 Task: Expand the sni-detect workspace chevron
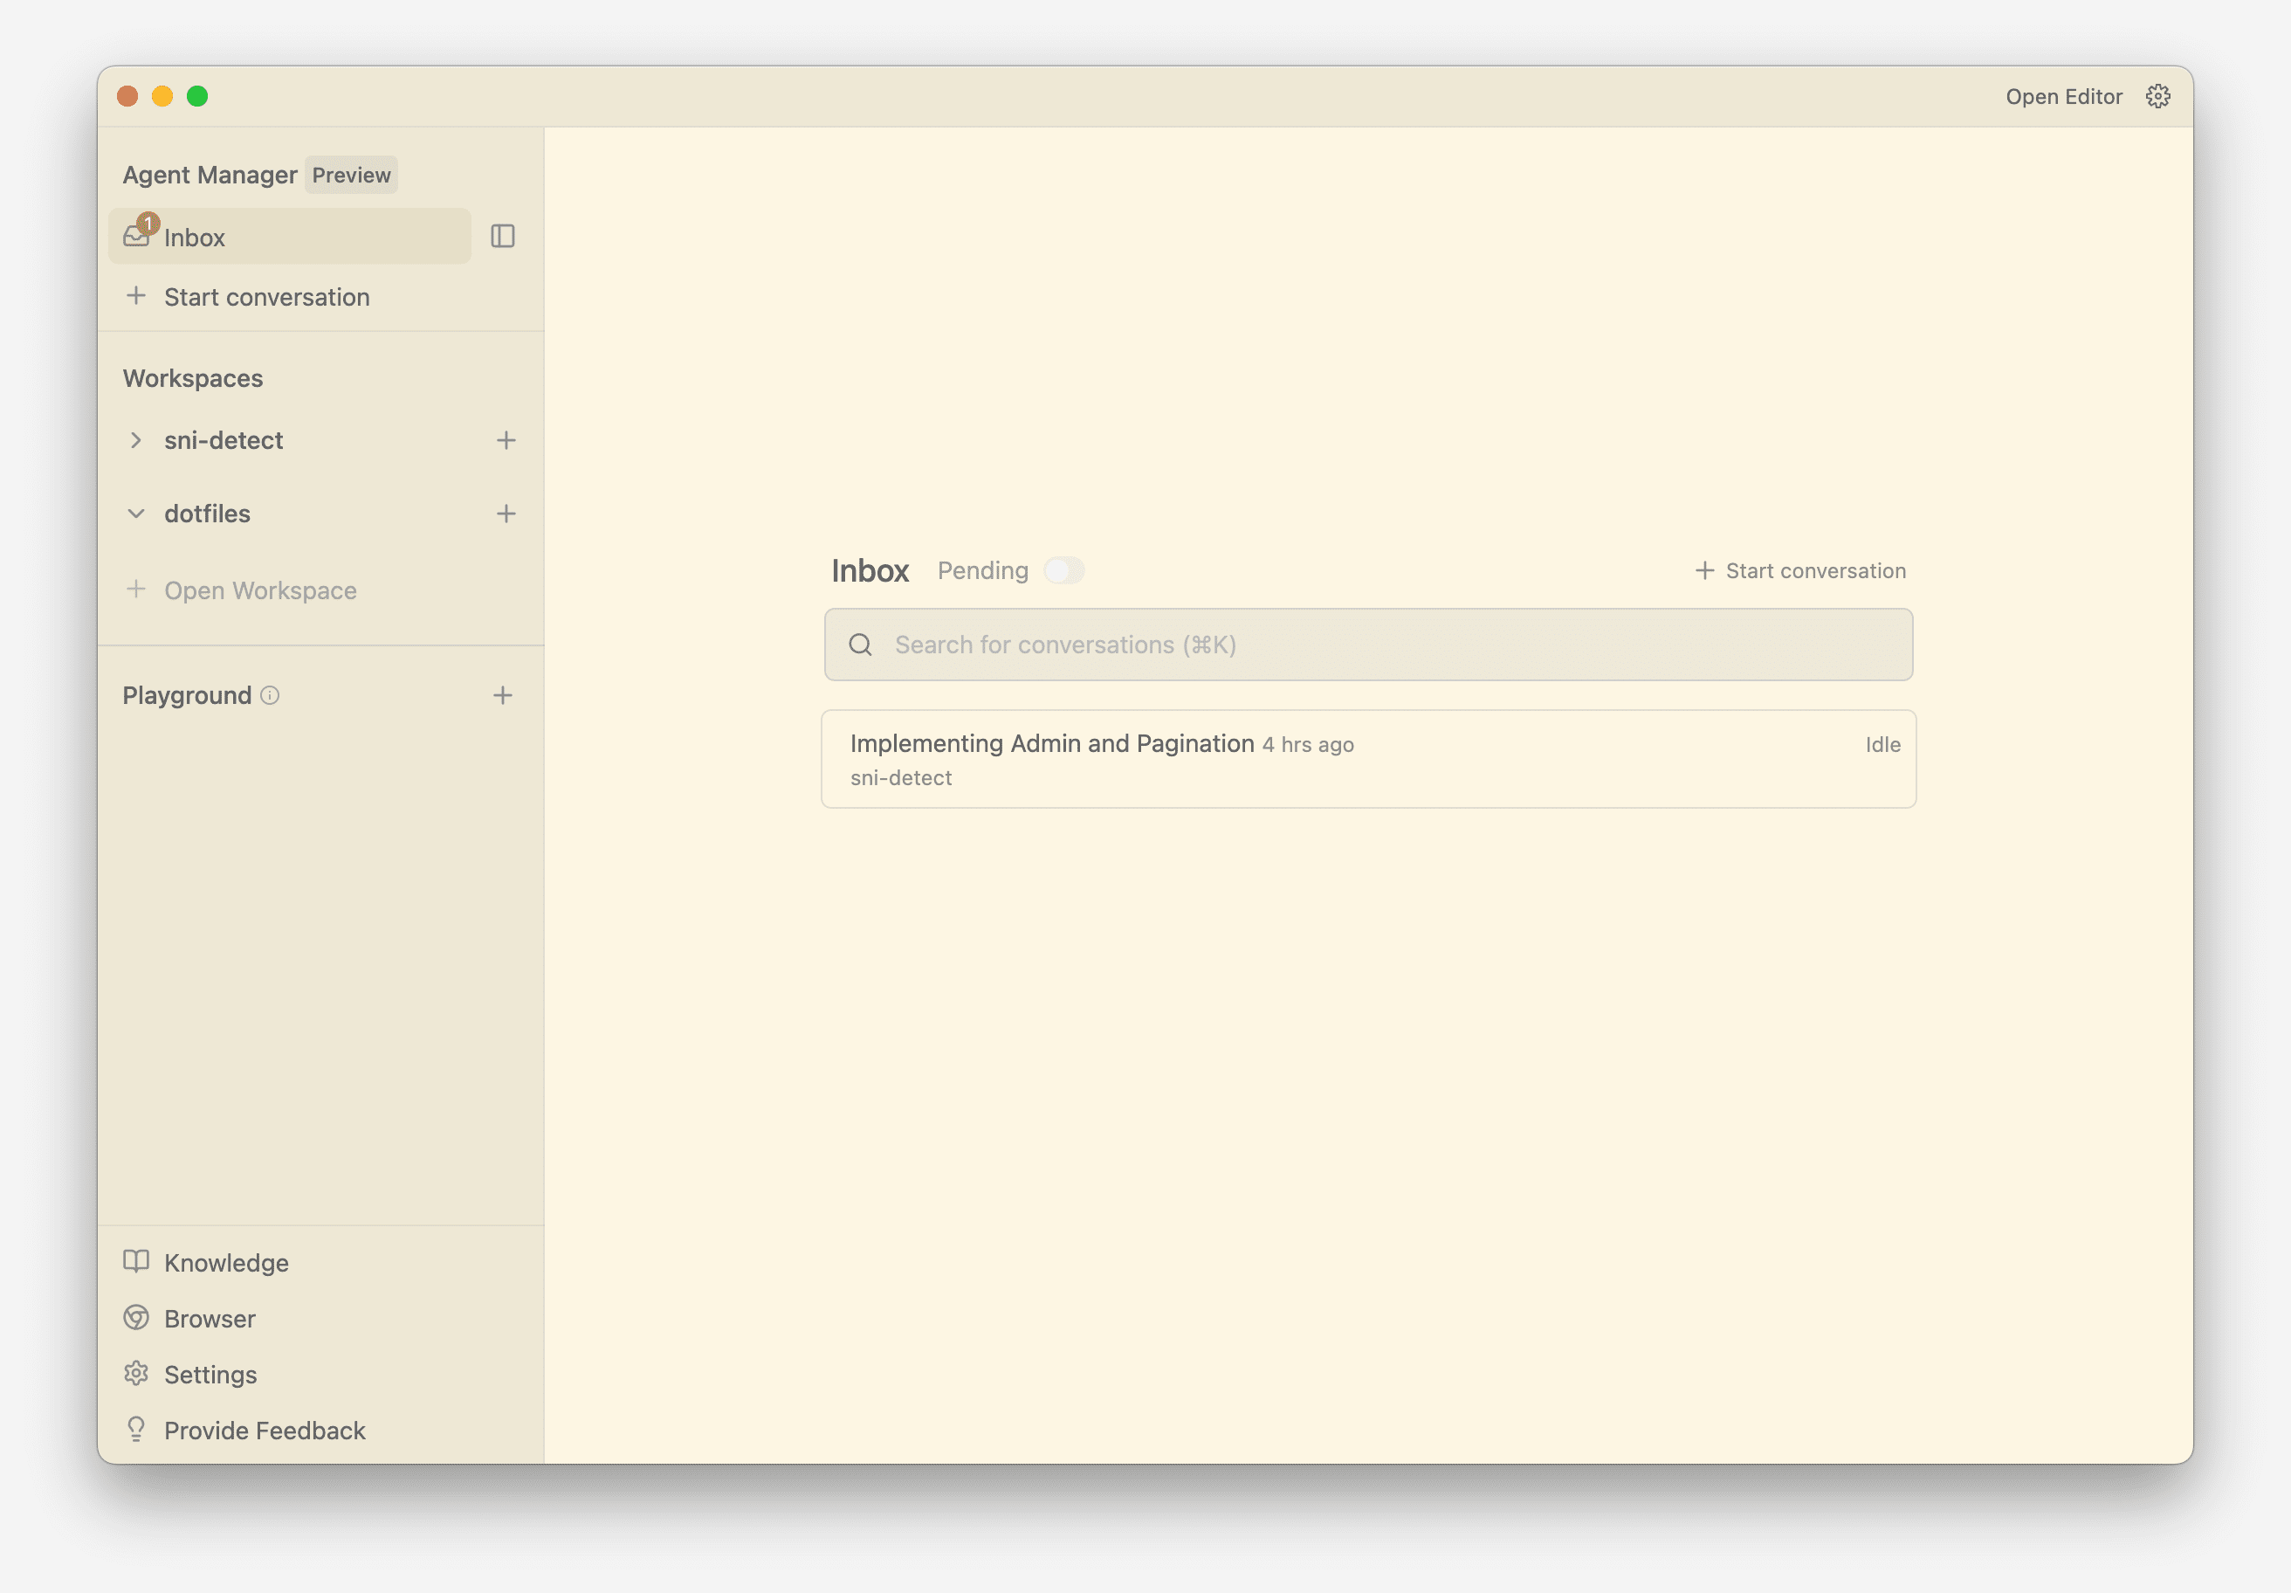[137, 440]
